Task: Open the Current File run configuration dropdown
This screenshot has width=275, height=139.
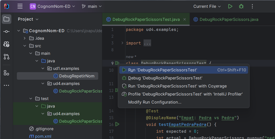Action: click(x=207, y=7)
